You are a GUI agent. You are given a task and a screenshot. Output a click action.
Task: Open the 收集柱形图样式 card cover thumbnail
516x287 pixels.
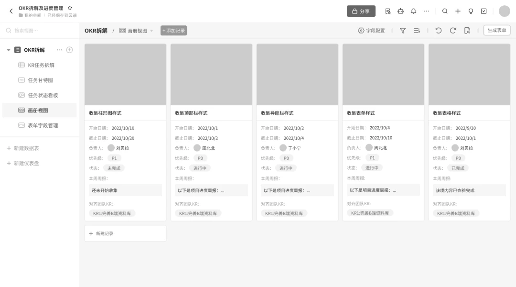pyautogui.click(x=125, y=75)
